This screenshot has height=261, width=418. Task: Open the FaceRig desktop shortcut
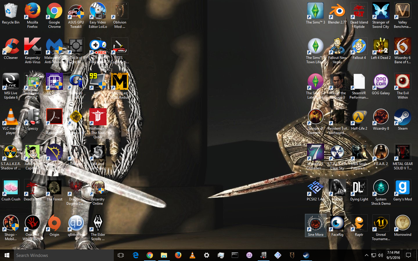click(337, 226)
